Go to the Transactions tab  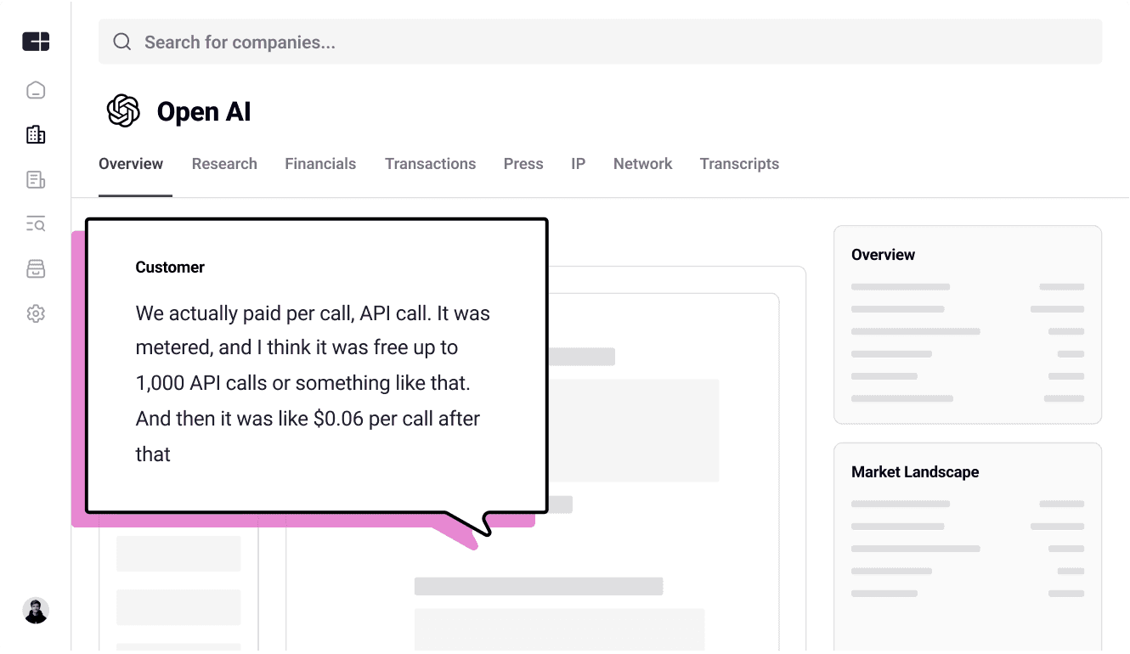[430, 164]
